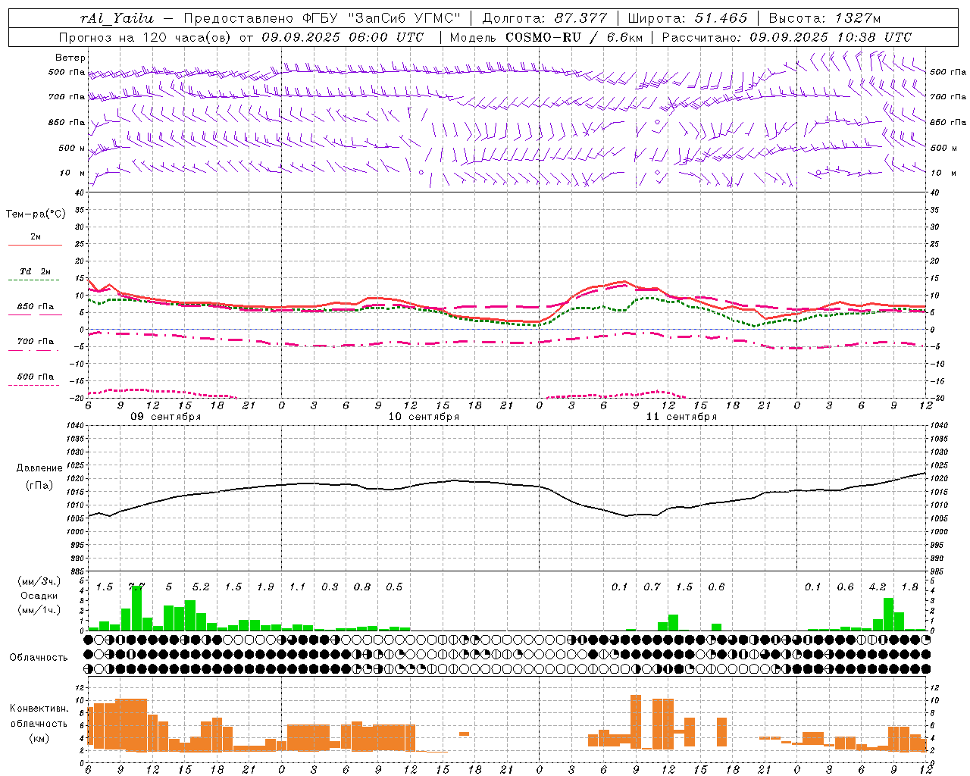Screen dimensions: 970x776
Task: Click the Облачность panel label
Action: tap(39, 657)
